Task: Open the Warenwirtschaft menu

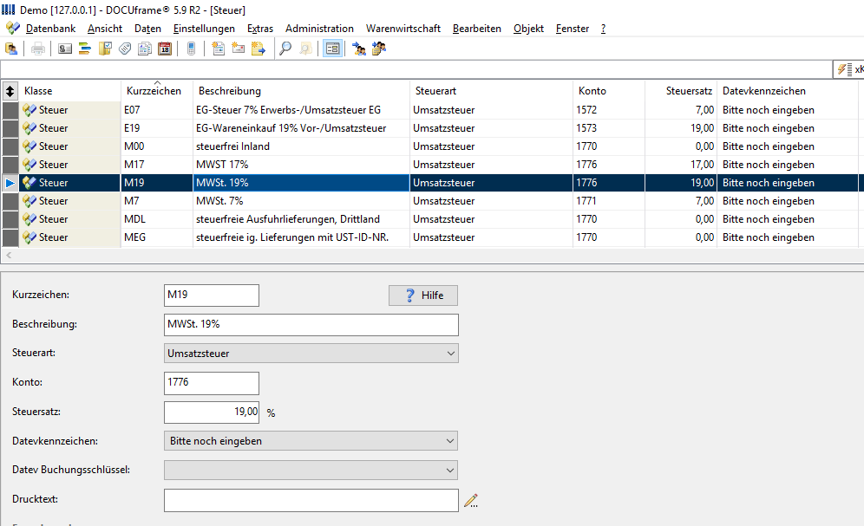Action: point(403,29)
